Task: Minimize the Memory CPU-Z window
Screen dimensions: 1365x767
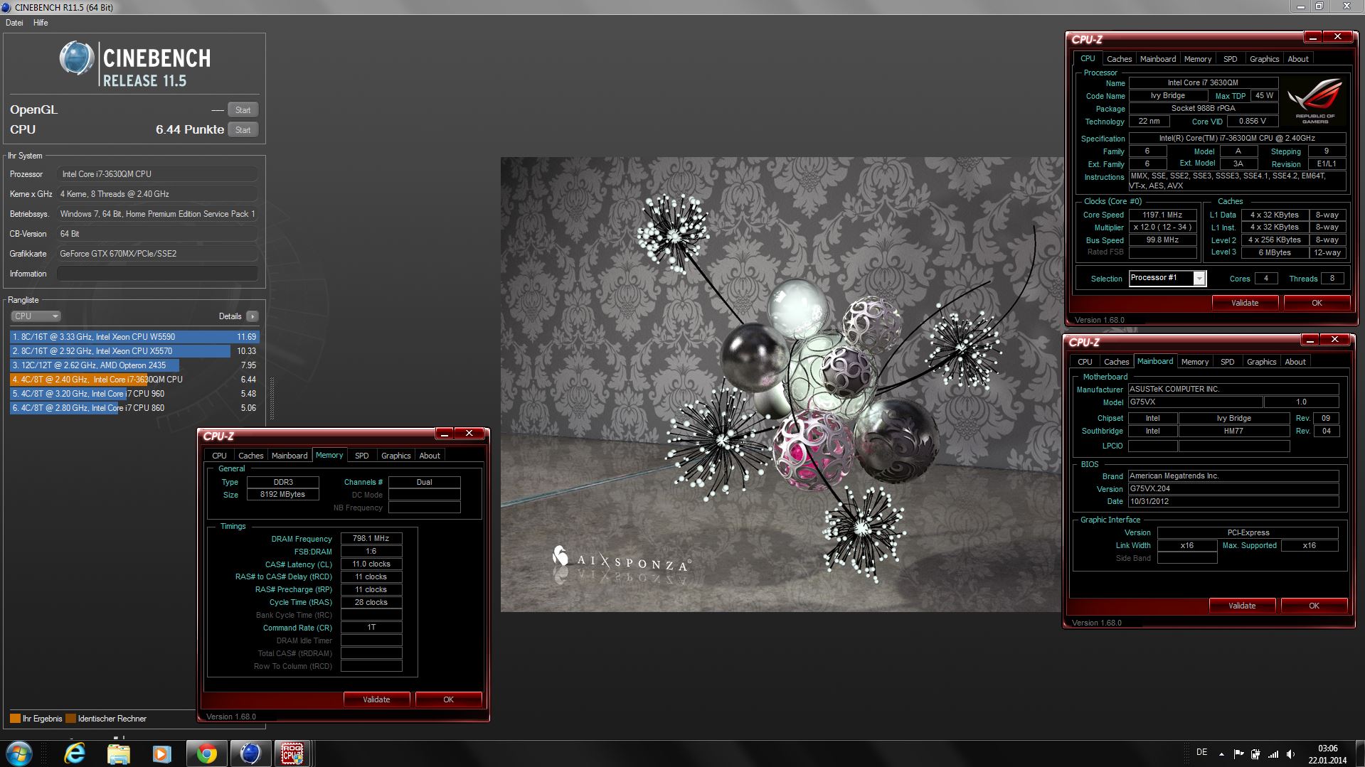Action: [445, 433]
